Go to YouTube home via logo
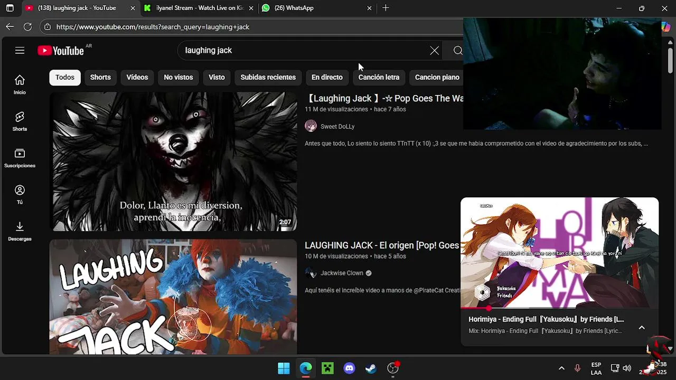The image size is (676, 380). click(x=61, y=51)
